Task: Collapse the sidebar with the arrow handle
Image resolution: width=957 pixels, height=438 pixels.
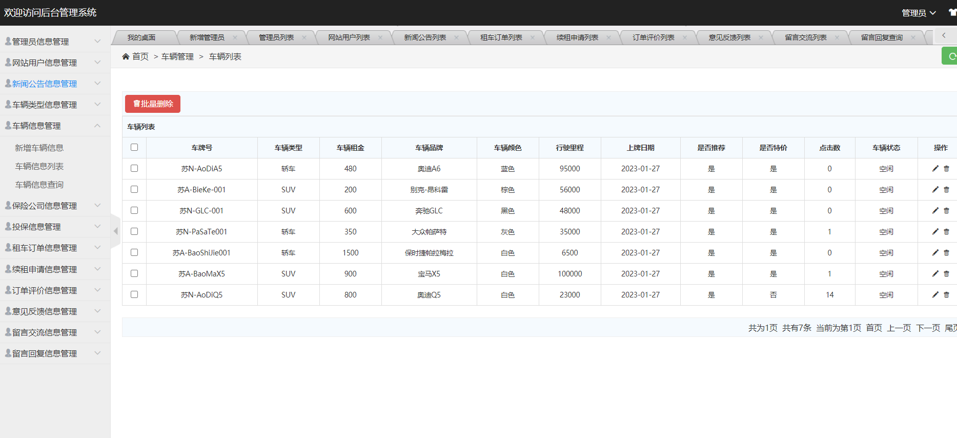Action: 115,231
